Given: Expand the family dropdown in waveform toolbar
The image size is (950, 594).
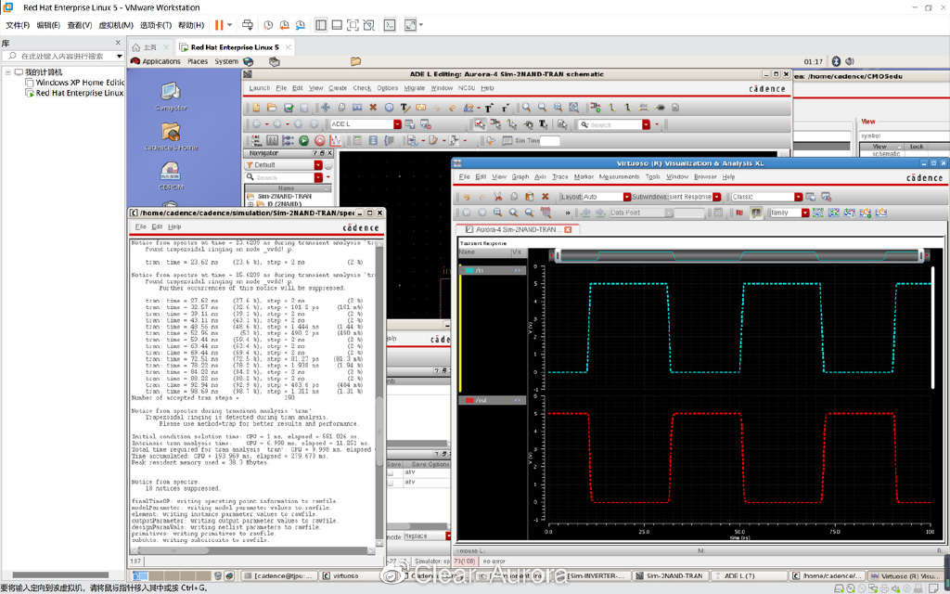Looking at the screenshot, I should [x=805, y=213].
